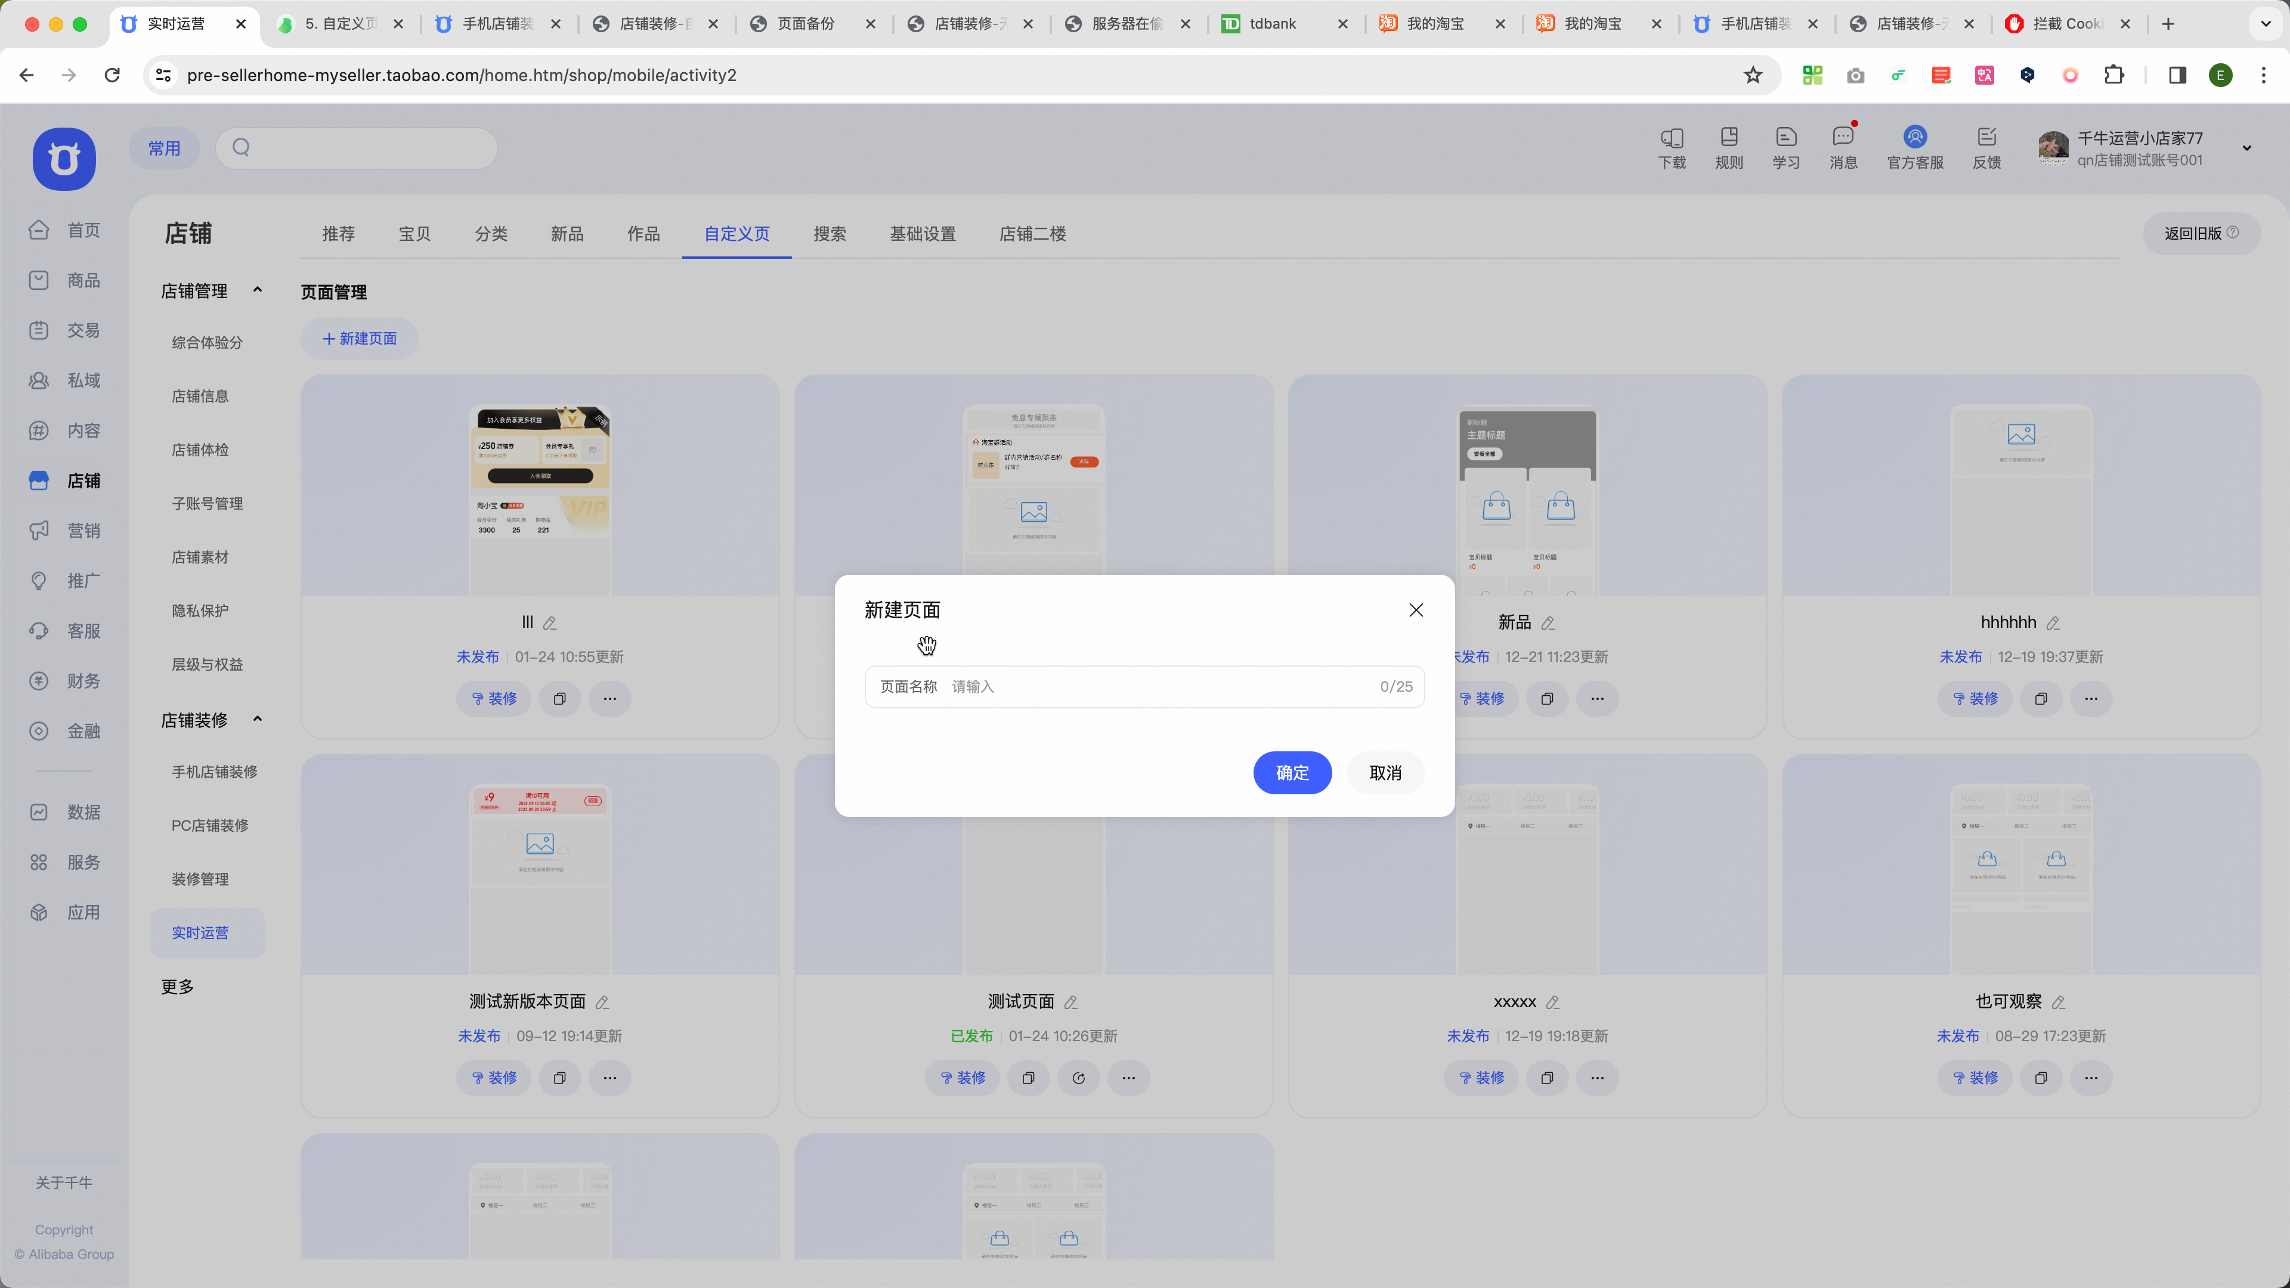Open 客服 in the left sidebar

(64, 631)
